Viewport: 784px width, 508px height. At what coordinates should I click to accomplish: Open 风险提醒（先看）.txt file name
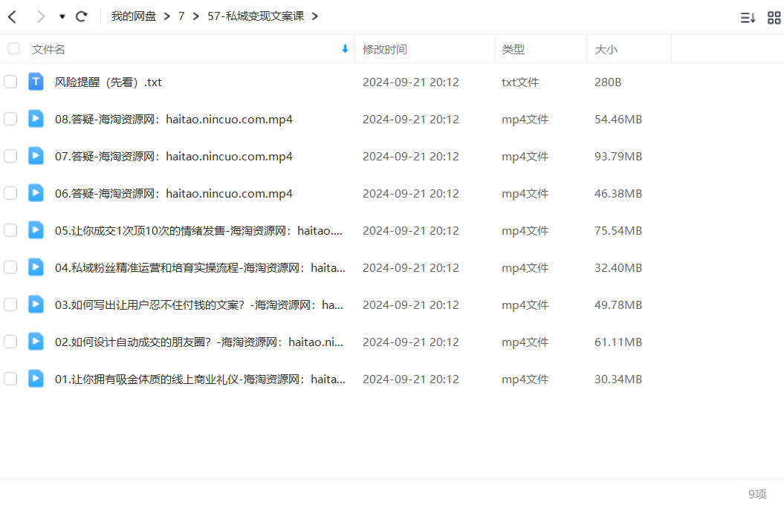[x=108, y=82]
